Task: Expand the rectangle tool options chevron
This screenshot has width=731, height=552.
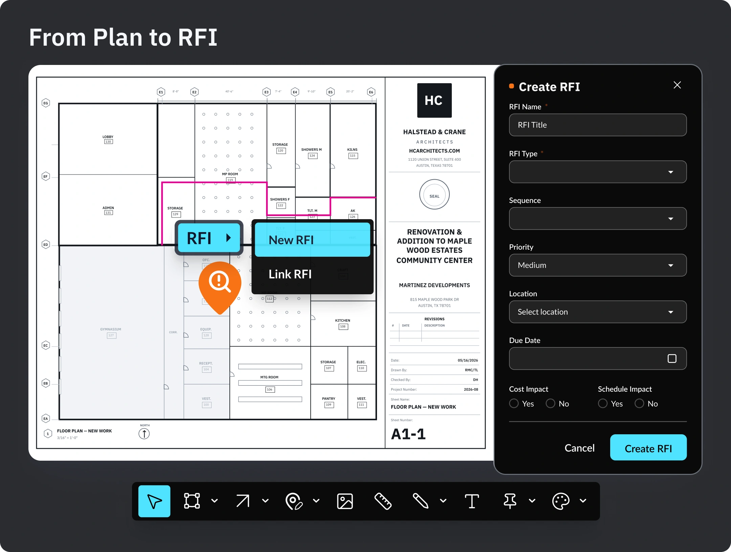Action: [x=215, y=501]
